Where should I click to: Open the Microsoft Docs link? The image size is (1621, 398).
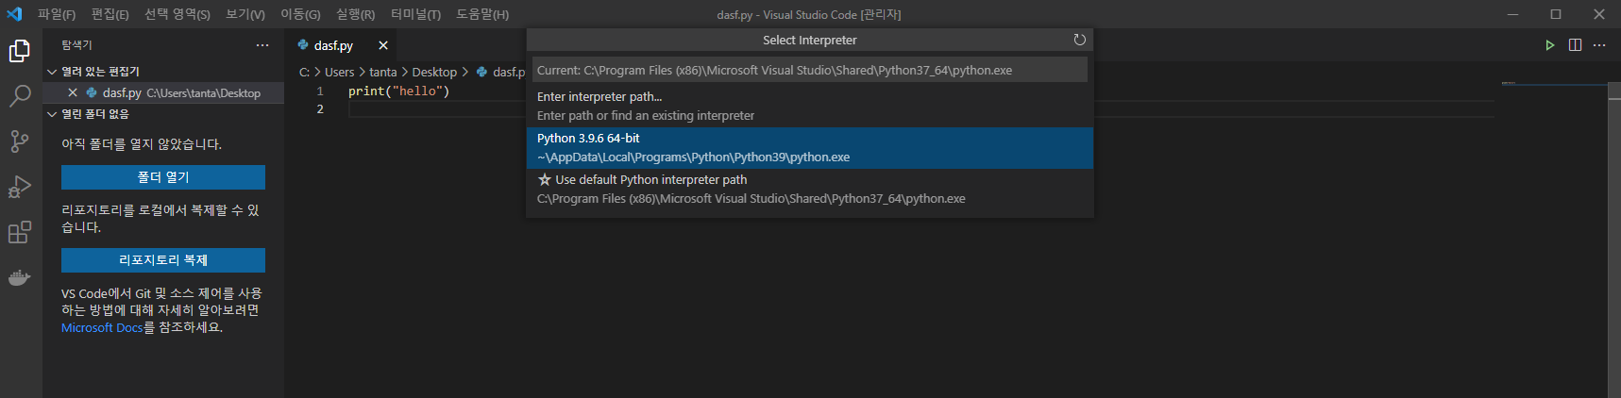pos(102,328)
